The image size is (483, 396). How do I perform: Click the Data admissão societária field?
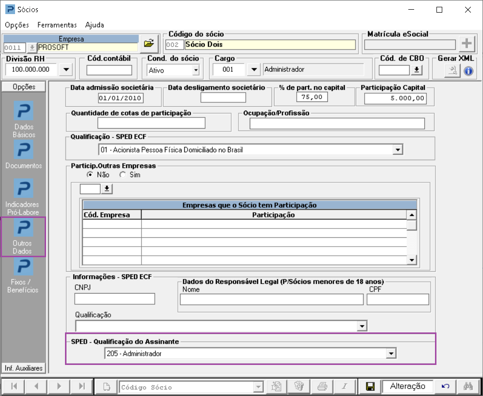(x=121, y=99)
